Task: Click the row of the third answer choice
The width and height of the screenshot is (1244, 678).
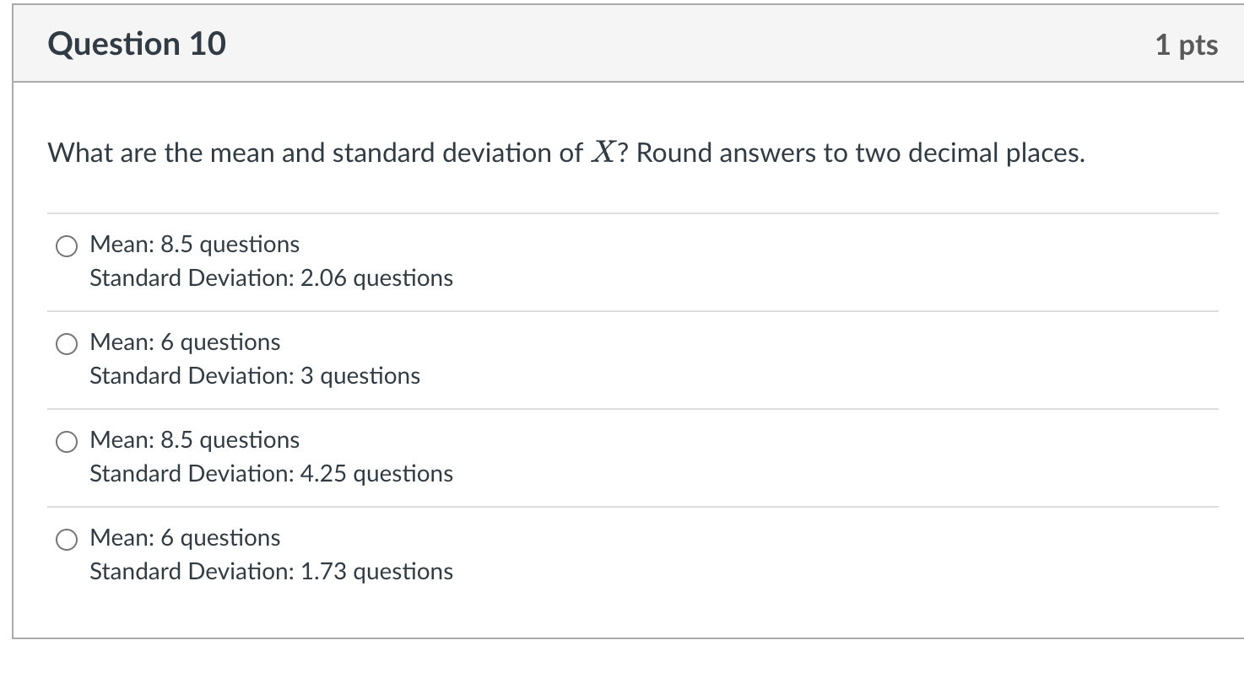Action: (x=338, y=455)
